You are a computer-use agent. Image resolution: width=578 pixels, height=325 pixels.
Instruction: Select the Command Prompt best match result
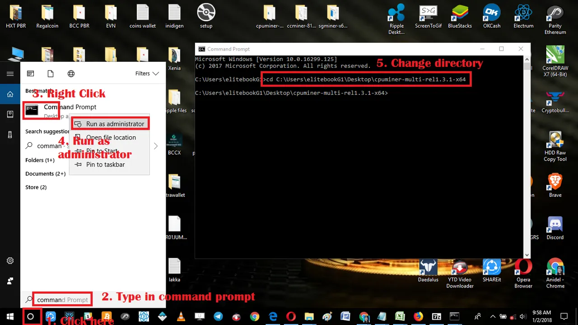[x=93, y=110]
